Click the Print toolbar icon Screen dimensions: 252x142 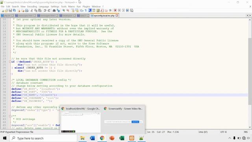click(x=27, y=11)
